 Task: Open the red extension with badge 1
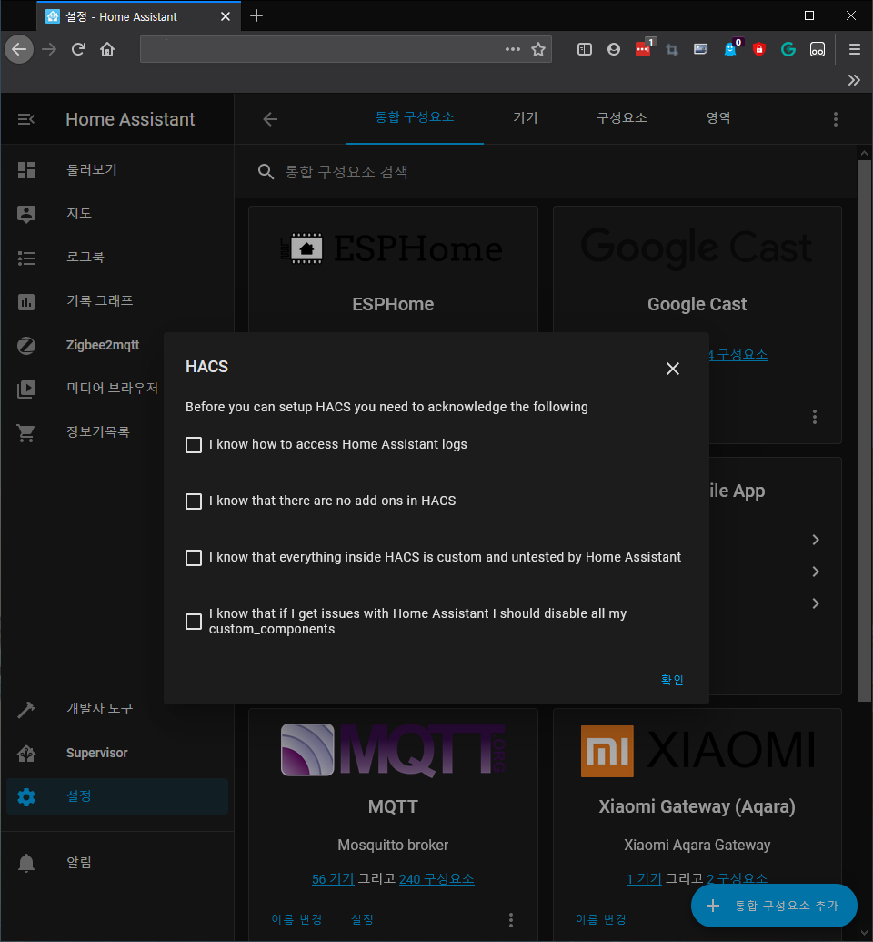point(643,48)
